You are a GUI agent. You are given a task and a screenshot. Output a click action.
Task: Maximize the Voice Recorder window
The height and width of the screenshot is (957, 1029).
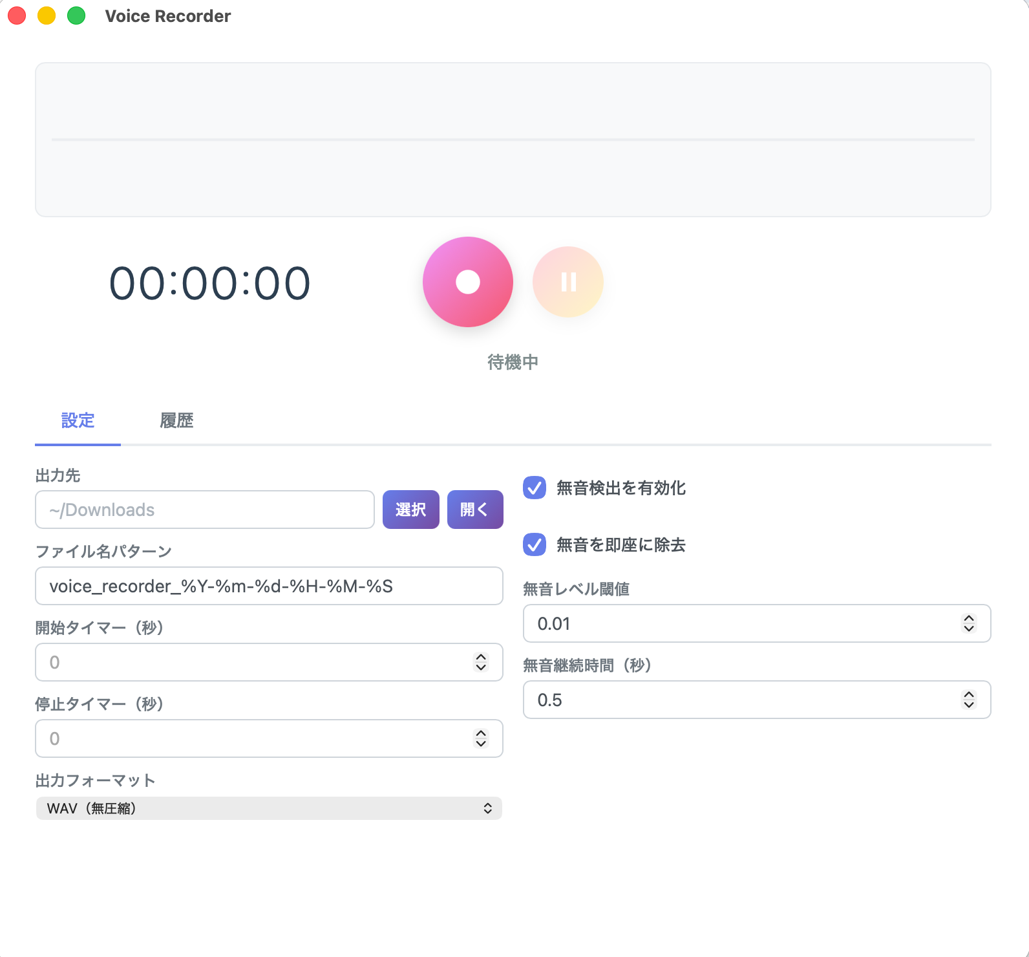pyautogui.click(x=76, y=16)
